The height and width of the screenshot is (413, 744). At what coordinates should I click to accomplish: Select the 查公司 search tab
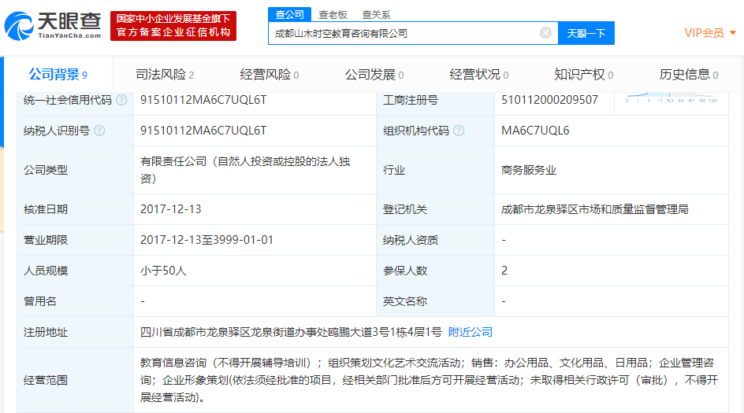point(288,14)
